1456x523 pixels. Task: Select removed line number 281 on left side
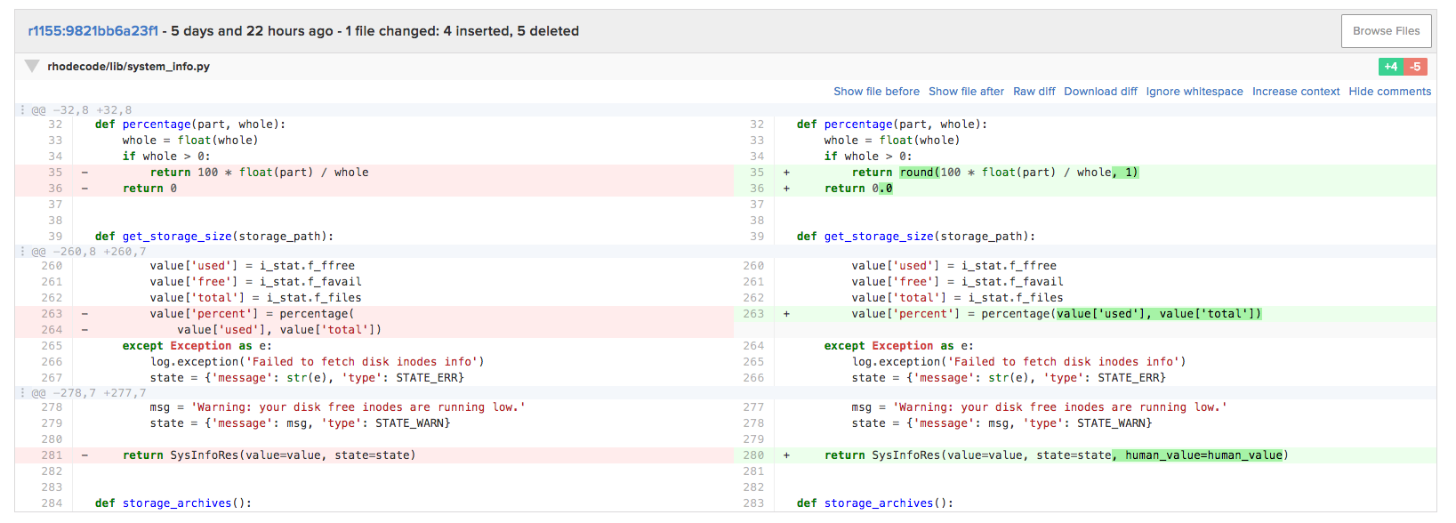coord(52,455)
